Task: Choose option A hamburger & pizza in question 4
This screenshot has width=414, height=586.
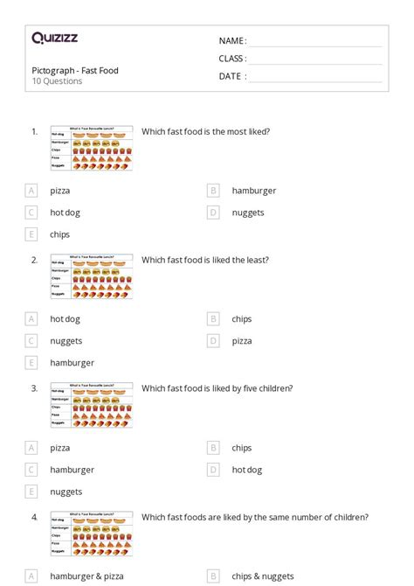Action: point(31,576)
